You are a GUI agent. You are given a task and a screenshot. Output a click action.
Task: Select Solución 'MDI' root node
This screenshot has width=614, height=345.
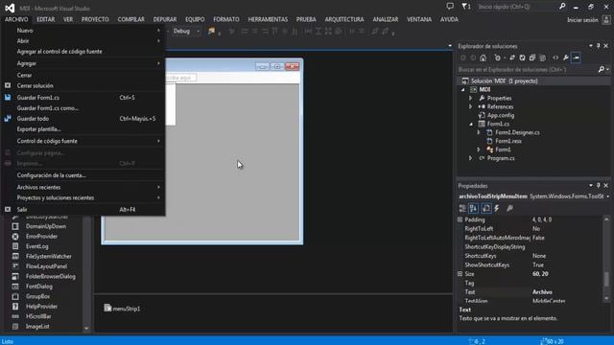505,80
